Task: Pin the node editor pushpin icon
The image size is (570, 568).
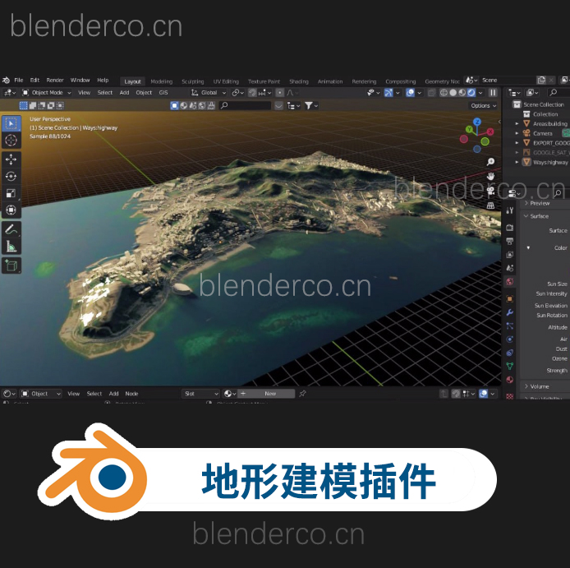Action: [x=302, y=394]
